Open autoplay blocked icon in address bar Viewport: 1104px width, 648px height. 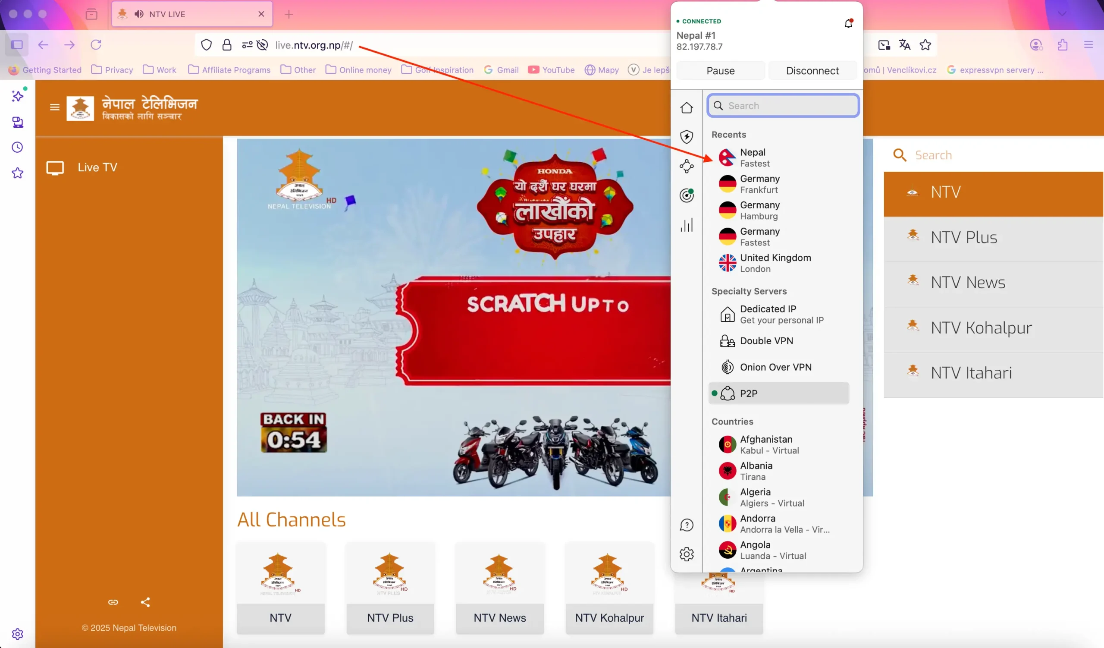(262, 45)
